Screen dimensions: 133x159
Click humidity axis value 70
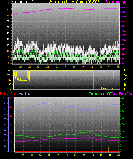[x=5, y=114]
